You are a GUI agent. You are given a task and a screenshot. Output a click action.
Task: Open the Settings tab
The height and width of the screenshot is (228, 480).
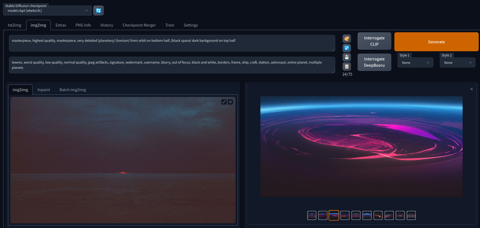[x=191, y=25]
